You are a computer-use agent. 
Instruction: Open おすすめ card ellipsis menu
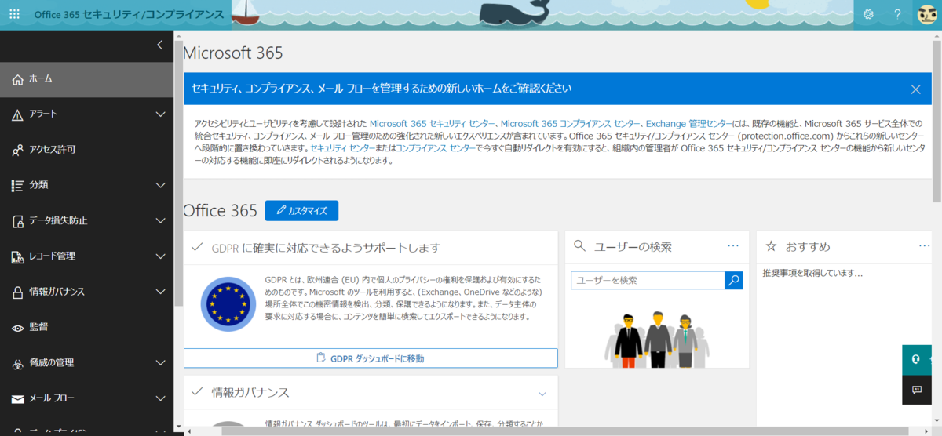[925, 245]
